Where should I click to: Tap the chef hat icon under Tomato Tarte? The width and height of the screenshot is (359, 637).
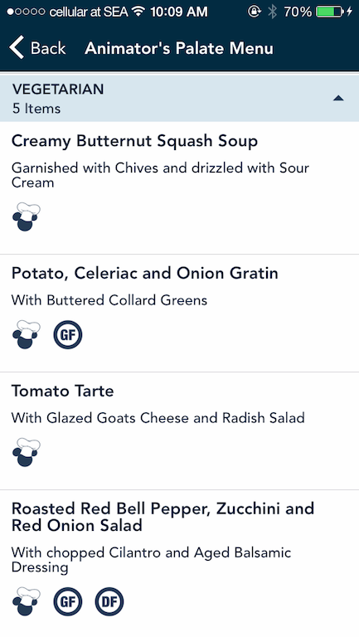pyautogui.click(x=27, y=453)
